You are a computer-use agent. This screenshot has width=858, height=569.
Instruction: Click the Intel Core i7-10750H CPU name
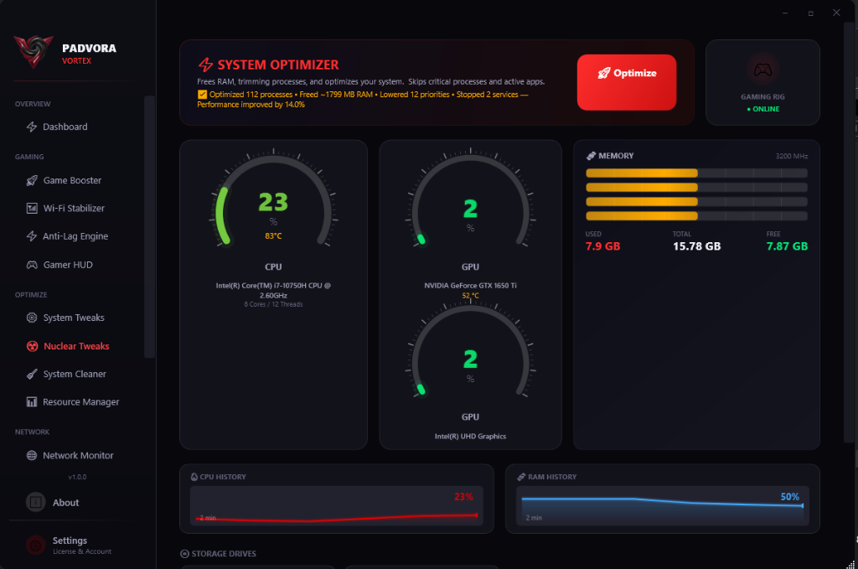[x=274, y=291]
